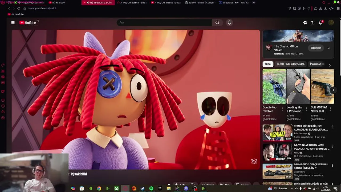Open the YouTube hamburger guide menu
The image size is (341, 192).
click(x=13, y=23)
